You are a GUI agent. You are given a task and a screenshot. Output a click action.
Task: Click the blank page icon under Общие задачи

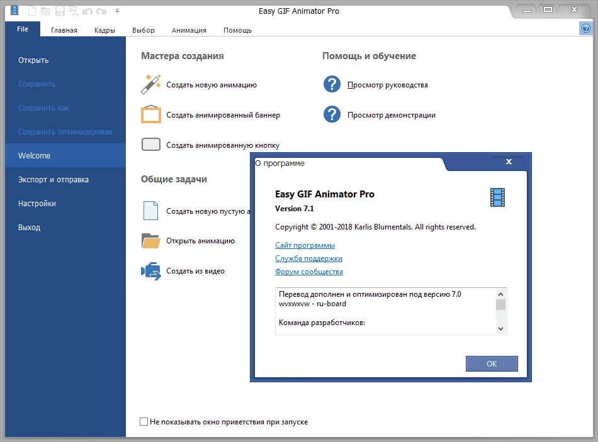[150, 211]
